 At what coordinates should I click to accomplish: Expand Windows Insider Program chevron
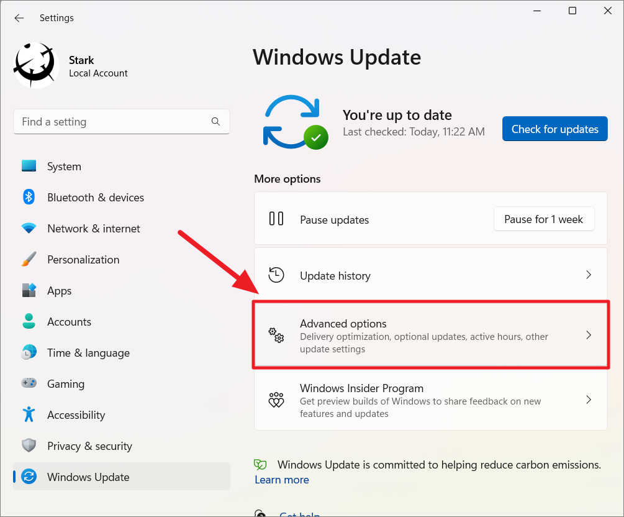click(x=589, y=400)
